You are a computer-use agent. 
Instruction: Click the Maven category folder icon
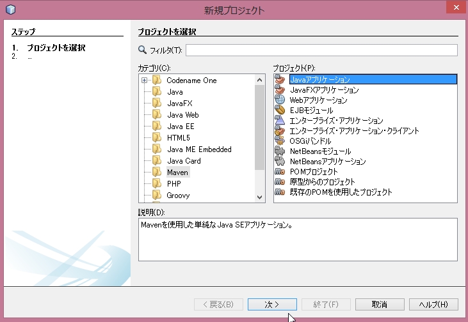pyautogui.click(x=157, y=172)
